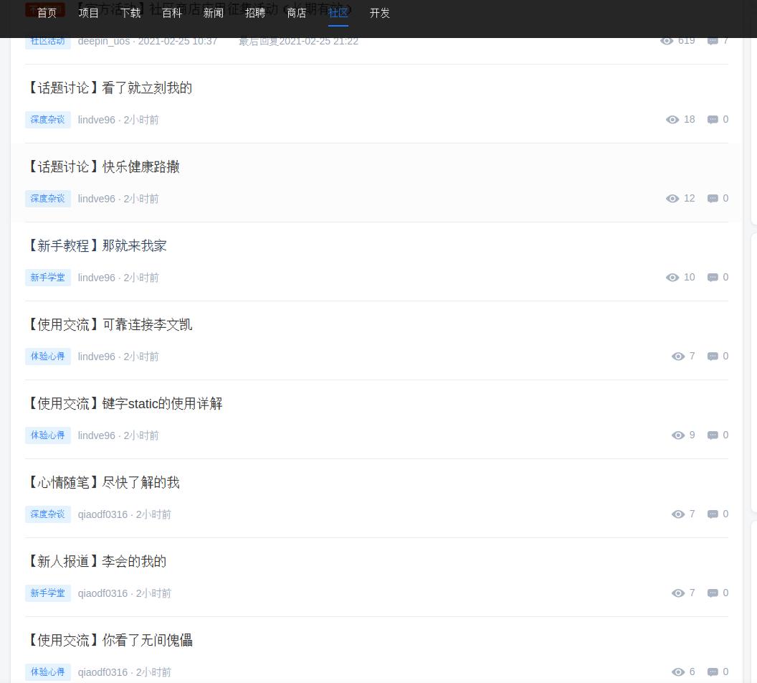The width and height of the screenshot is (757, 683).
Task: Open post 【新人报道】李会的我的
Action: pyautogui.click(x=97, y=561)
